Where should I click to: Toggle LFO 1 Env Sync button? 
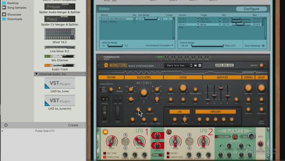[x=105, y=153]
